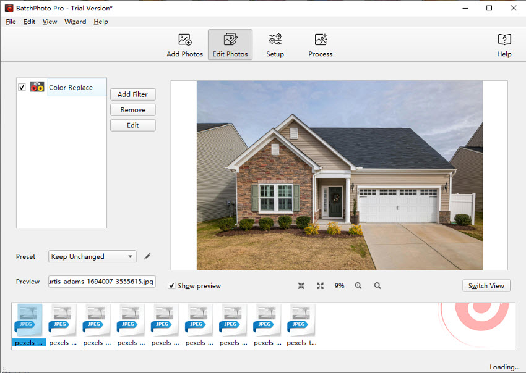Open Help from the toolbar

(504, 44)
